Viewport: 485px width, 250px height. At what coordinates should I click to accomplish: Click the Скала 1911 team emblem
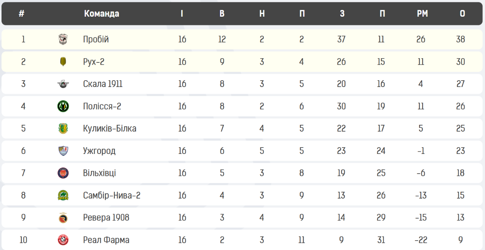[x=63, y=84]
